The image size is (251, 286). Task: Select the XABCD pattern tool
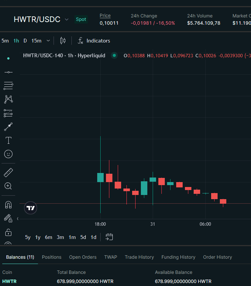(x=8, y=99)
